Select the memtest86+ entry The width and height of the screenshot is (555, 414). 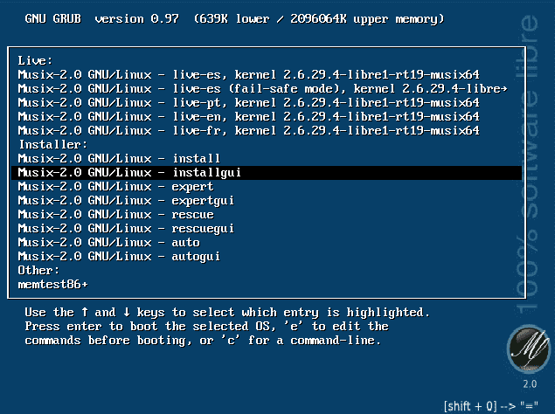[x=52, y=285]
